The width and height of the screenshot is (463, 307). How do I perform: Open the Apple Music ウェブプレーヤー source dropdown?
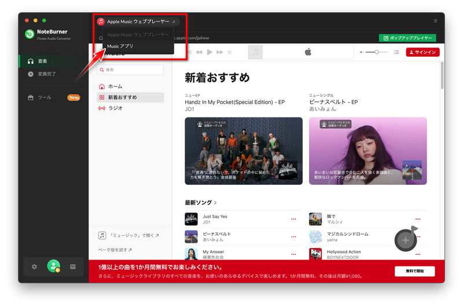point(139,21)
